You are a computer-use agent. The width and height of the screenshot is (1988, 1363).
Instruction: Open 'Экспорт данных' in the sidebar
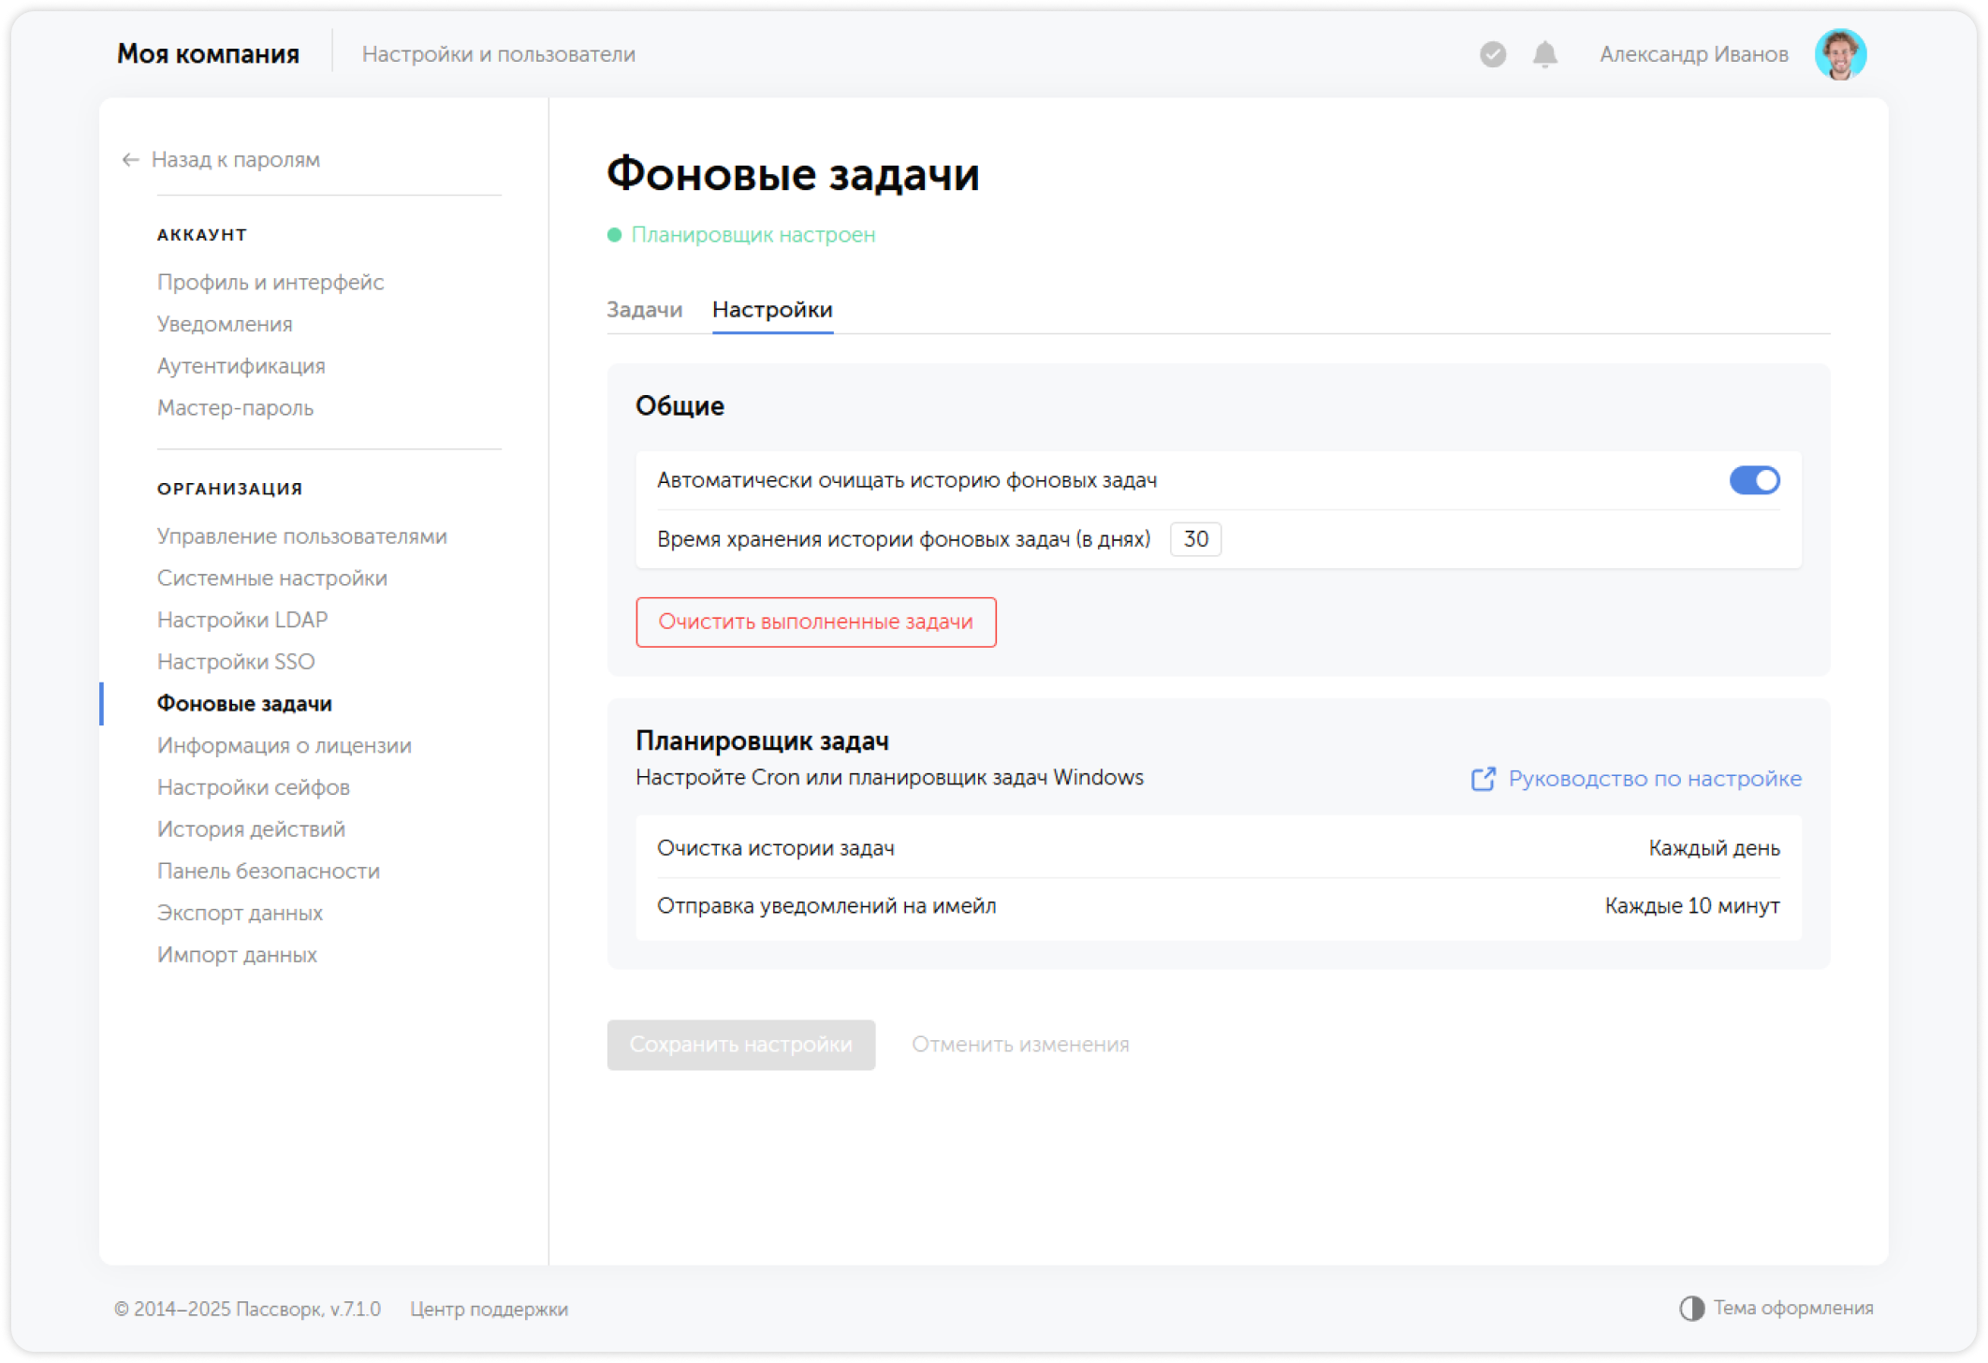point(240,912)
